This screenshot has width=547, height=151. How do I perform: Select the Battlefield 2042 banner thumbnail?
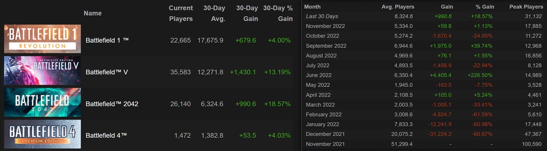[42, 102]
